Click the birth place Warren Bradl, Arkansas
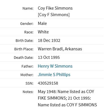The image size is (104, 112). tap(60, 49)
